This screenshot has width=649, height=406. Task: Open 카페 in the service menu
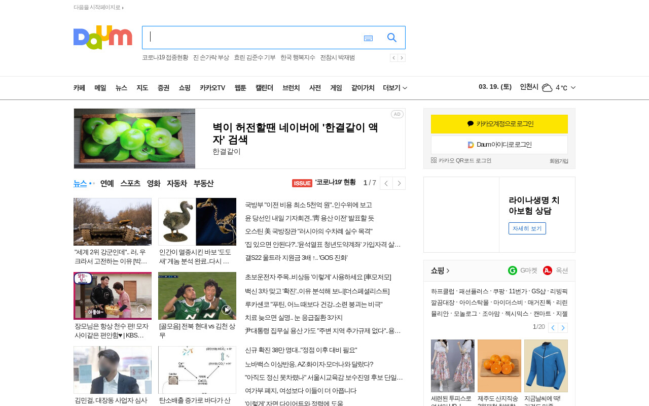click(x=79, y=88)
